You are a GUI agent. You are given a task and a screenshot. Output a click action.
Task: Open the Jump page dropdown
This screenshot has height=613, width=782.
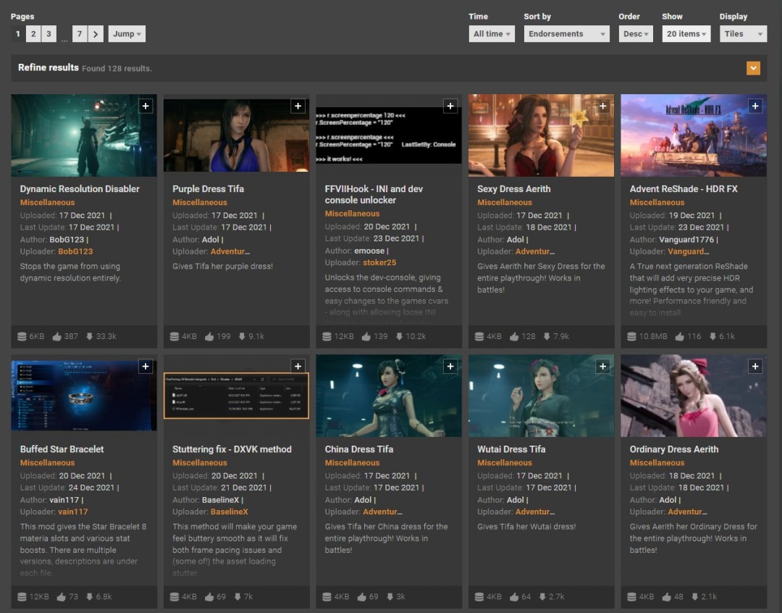127,34
